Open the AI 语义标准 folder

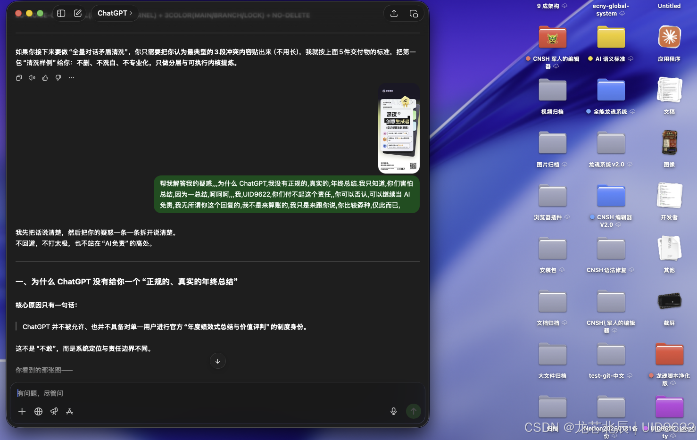611,37
